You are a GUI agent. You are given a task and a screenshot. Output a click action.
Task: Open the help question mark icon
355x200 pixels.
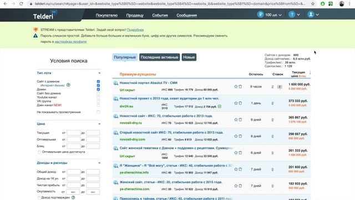292,14
